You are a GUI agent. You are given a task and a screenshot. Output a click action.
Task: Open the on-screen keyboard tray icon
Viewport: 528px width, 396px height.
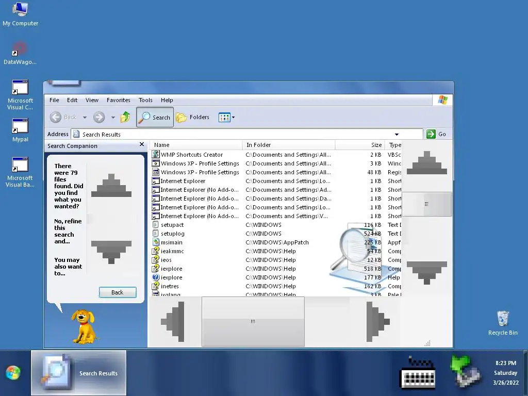(417, 373)
